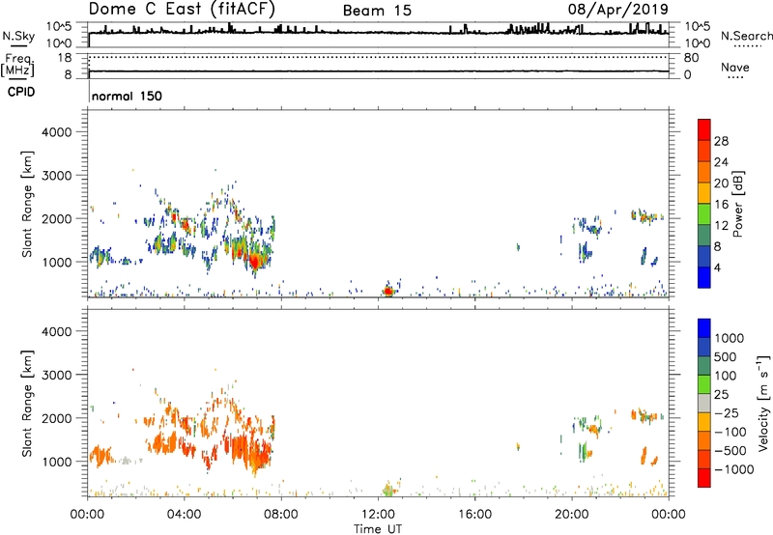773x535 pixels.
Task: Click the '28' power colorbar tick
Action: pos(721,141)
